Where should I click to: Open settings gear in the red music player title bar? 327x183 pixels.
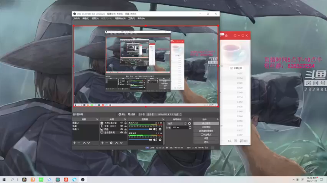pyautogui.click(x=226, y=35)
